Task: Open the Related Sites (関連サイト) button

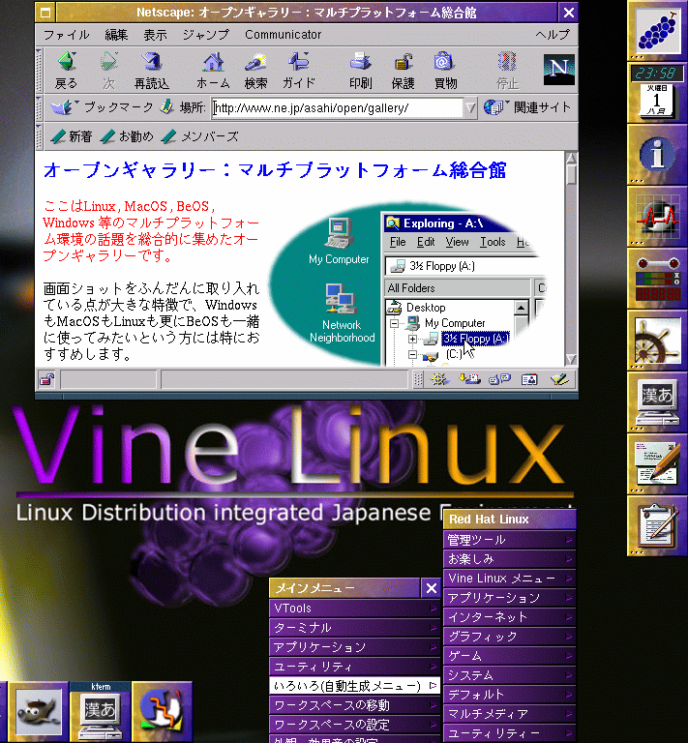Action: click(x=527, y=107)
